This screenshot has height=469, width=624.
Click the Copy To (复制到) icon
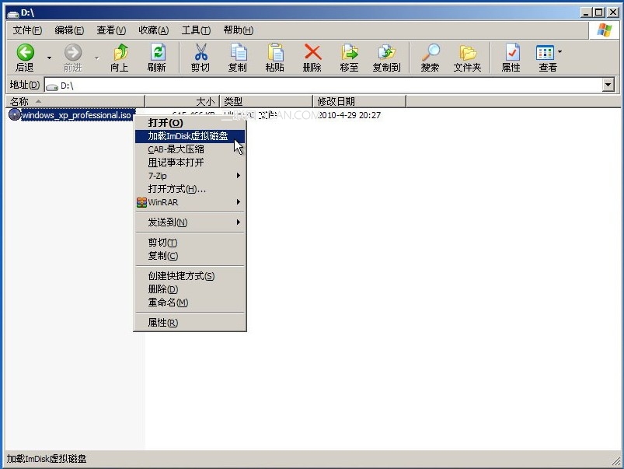(x=387, y=52)
